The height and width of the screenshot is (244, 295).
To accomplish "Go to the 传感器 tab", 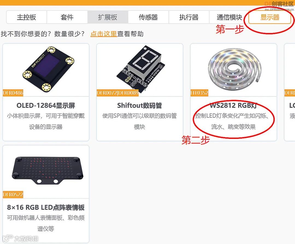I will 148,17.
